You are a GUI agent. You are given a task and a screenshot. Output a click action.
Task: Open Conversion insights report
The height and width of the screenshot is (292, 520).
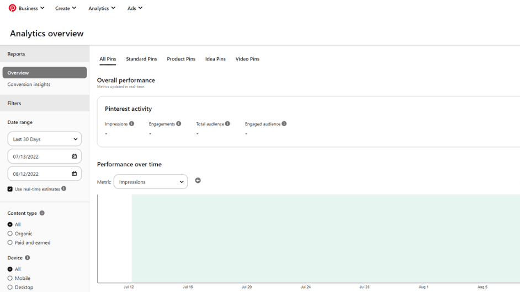click(29, 84)
